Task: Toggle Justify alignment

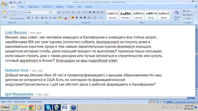Action: point(85,18)
